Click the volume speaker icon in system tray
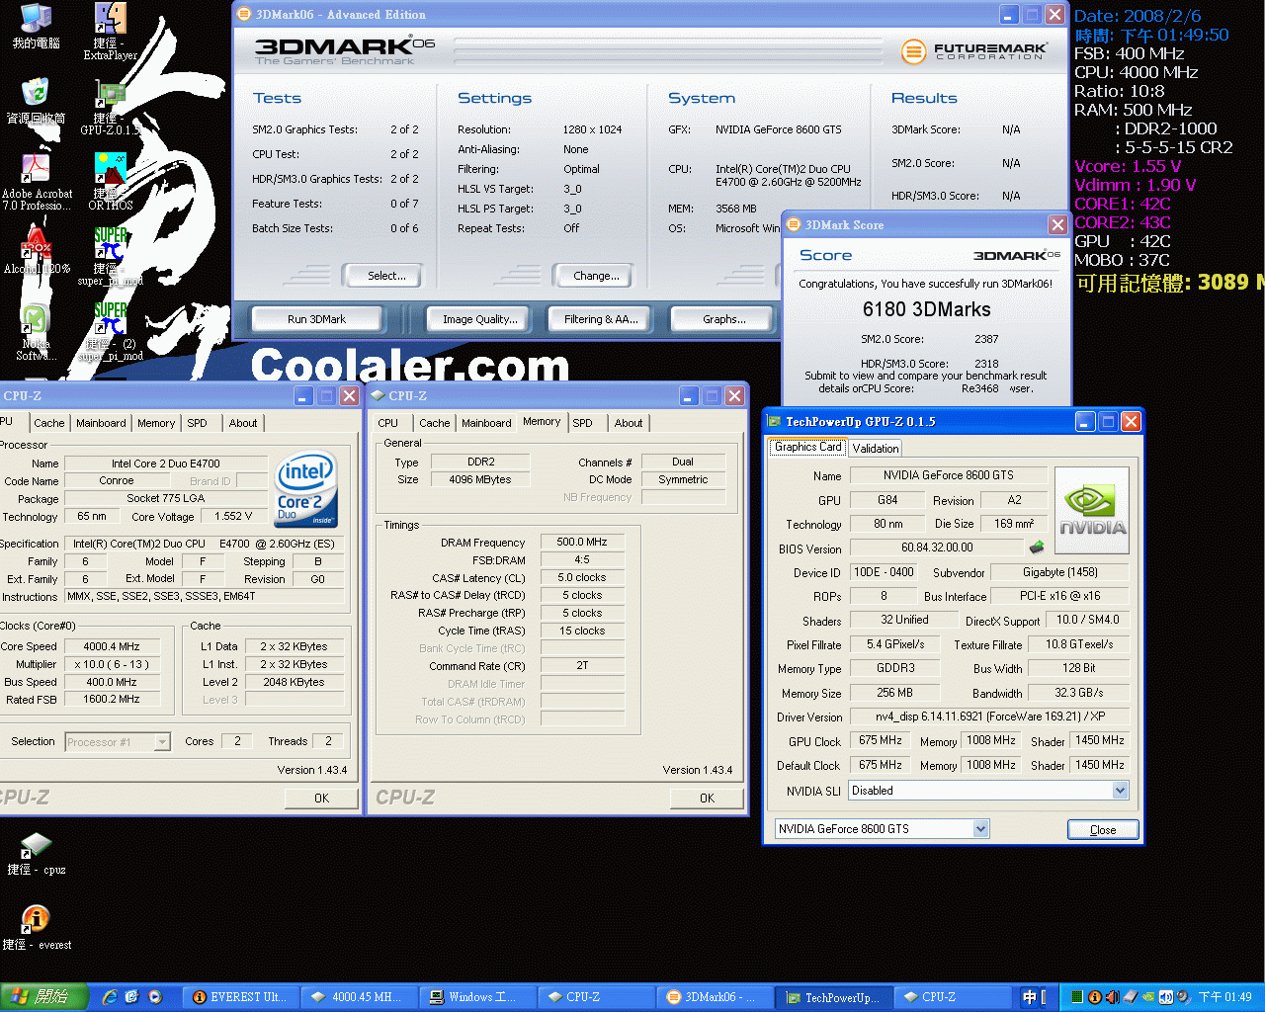This screenshot has width=1265, height=1012. pyautogui.click(x=1112, y=997)
